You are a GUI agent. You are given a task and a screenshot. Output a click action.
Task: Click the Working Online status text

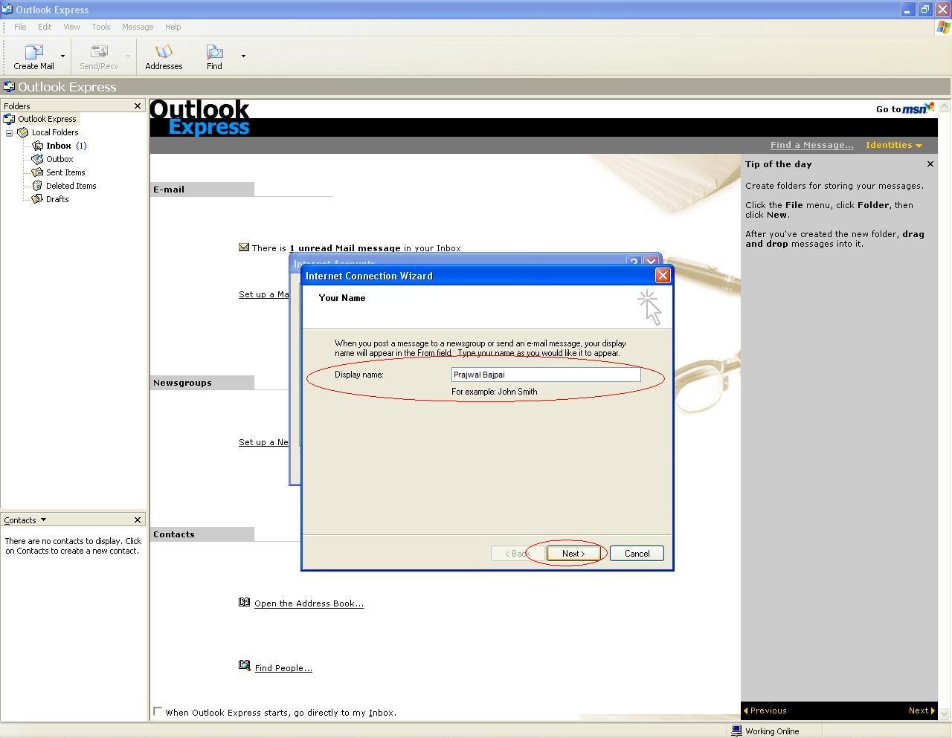point(772,731)
